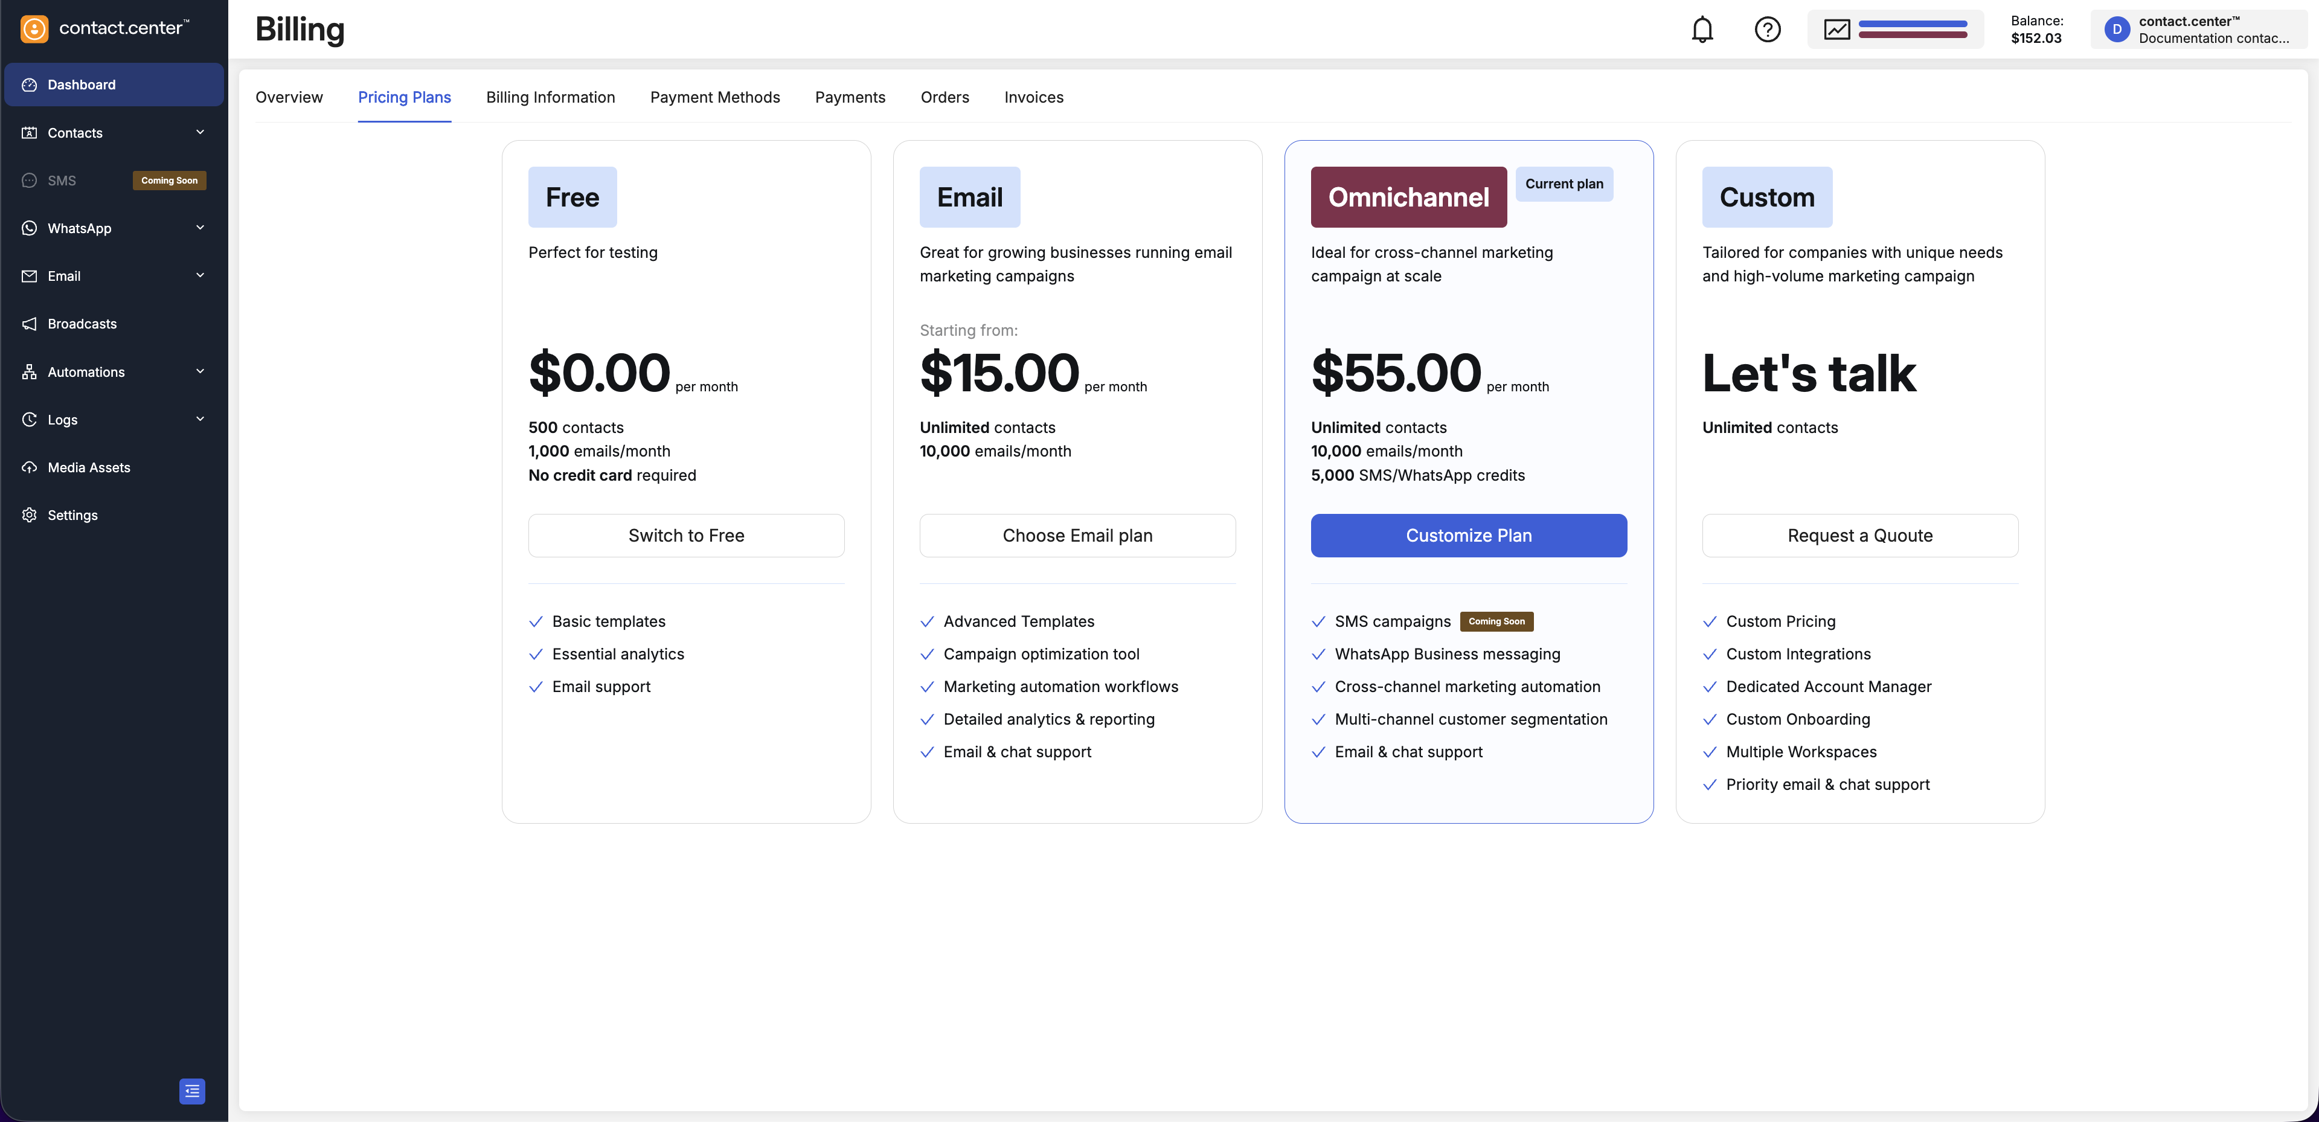
Task: Open Settings gear in the sidebar
Action: [30, 515]
